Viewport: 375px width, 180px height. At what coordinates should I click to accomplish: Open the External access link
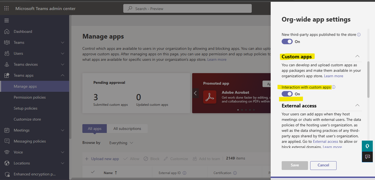point(325,141)
